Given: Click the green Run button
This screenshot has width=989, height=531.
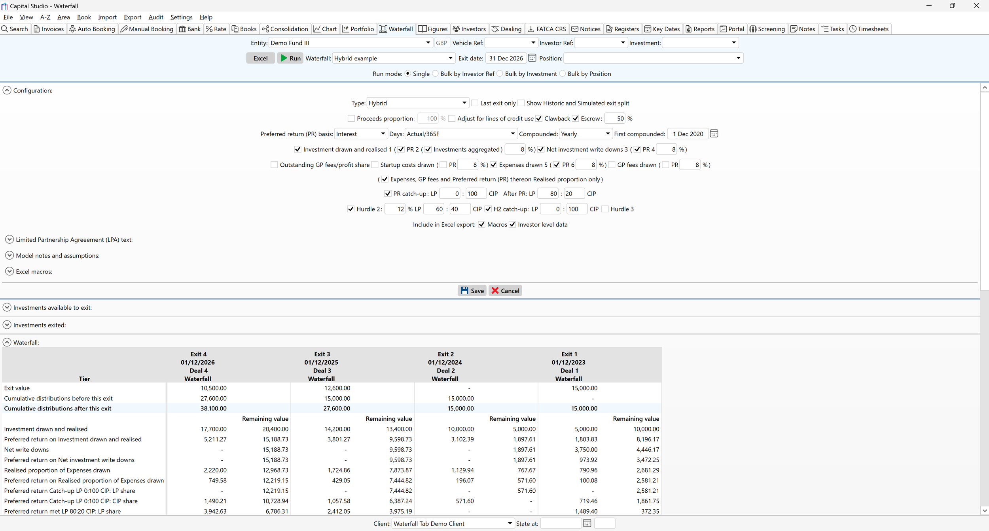Looking at the screenshot, I should coord(290,58).
